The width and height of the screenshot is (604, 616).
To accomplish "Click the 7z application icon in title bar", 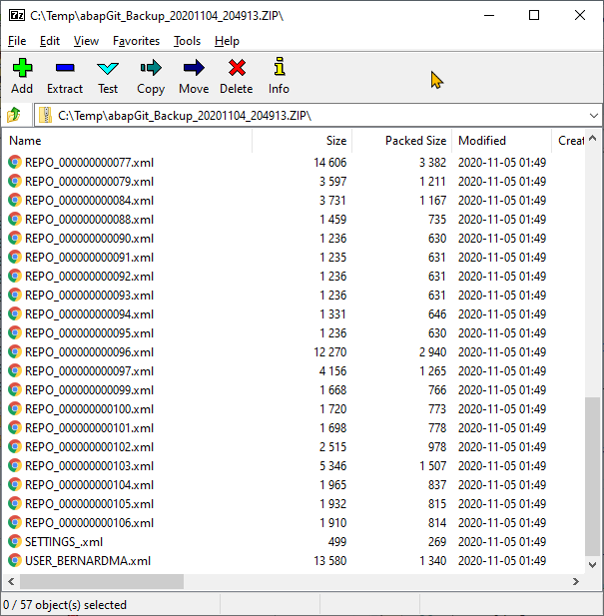I will 17,15.
